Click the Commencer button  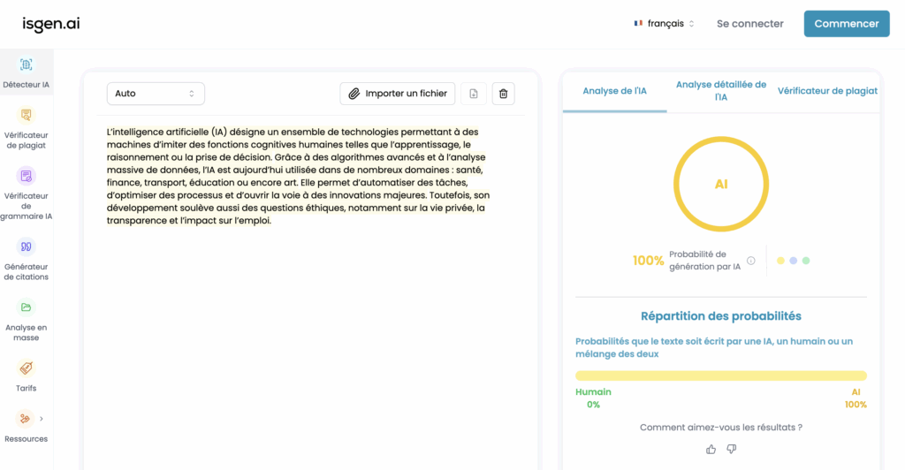[x=846, y=24]
